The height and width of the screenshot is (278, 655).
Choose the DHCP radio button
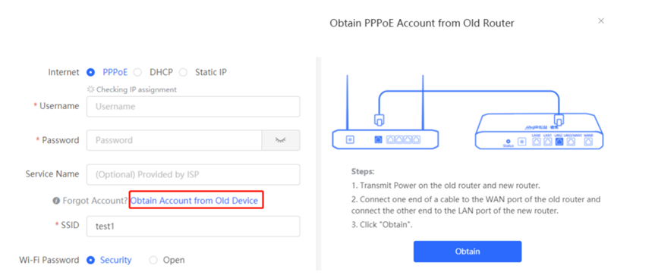tap(137, 72)
